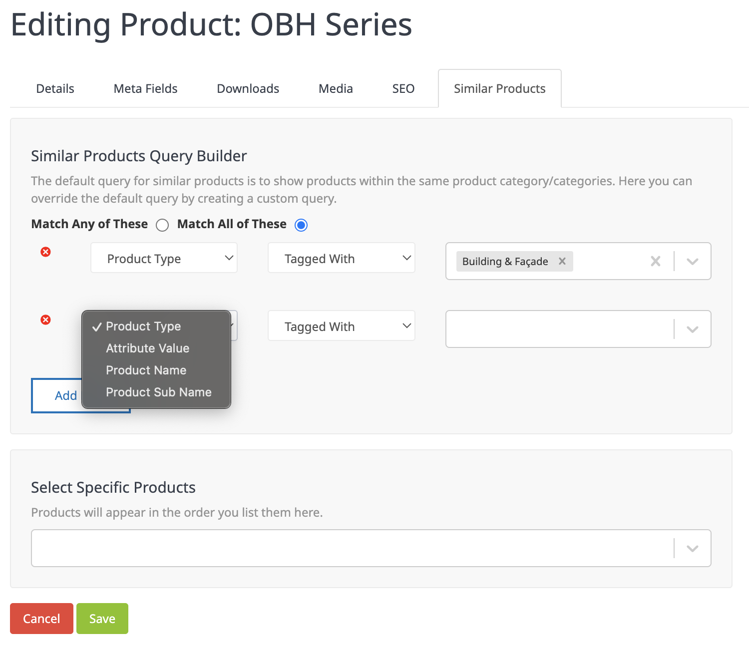The height and width of the screenshot is (648, 749).
Task: Choose Attribute Value from the open list
Action: click(148, 348)
